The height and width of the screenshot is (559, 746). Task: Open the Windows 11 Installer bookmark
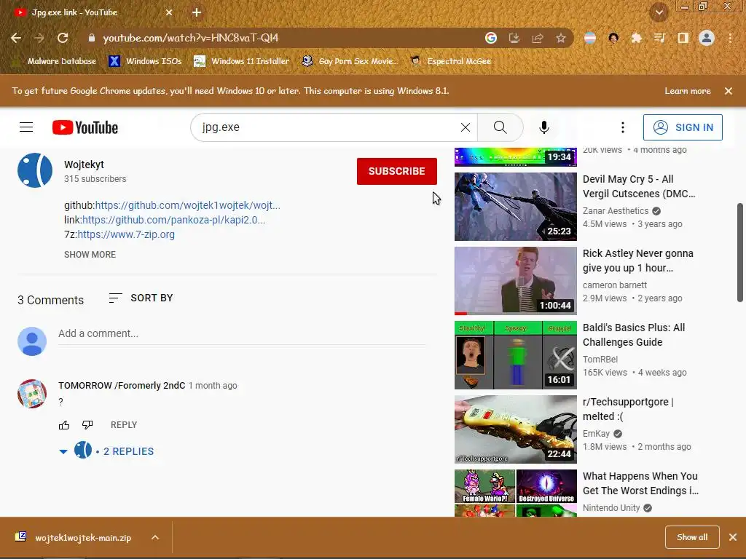tap(242, 61)
